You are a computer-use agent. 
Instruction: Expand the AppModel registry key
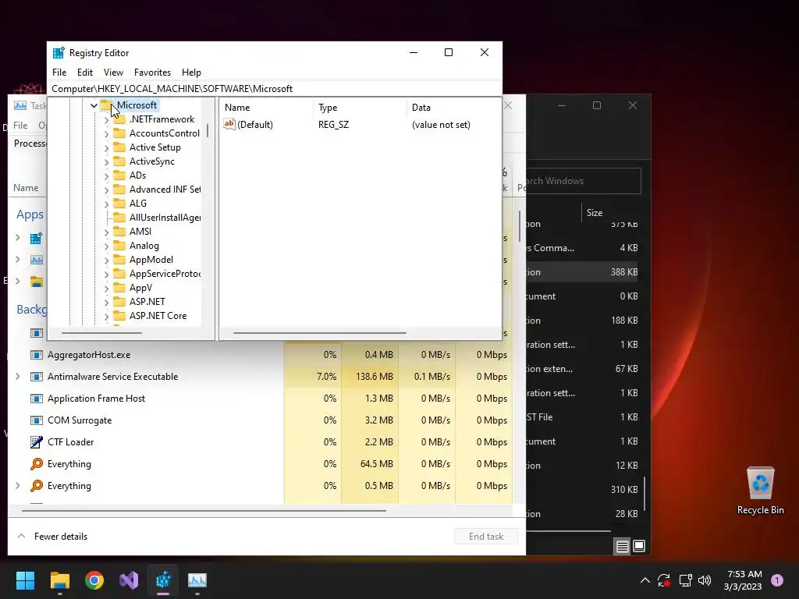(x=106, y=261)
